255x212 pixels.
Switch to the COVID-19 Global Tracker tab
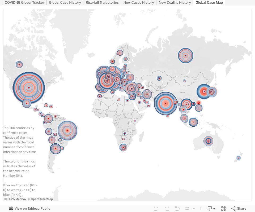point(24,3)
